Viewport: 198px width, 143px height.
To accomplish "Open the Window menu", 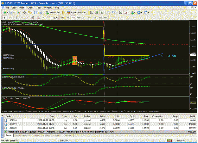I will pyautogui.click(x=48, y=8).
